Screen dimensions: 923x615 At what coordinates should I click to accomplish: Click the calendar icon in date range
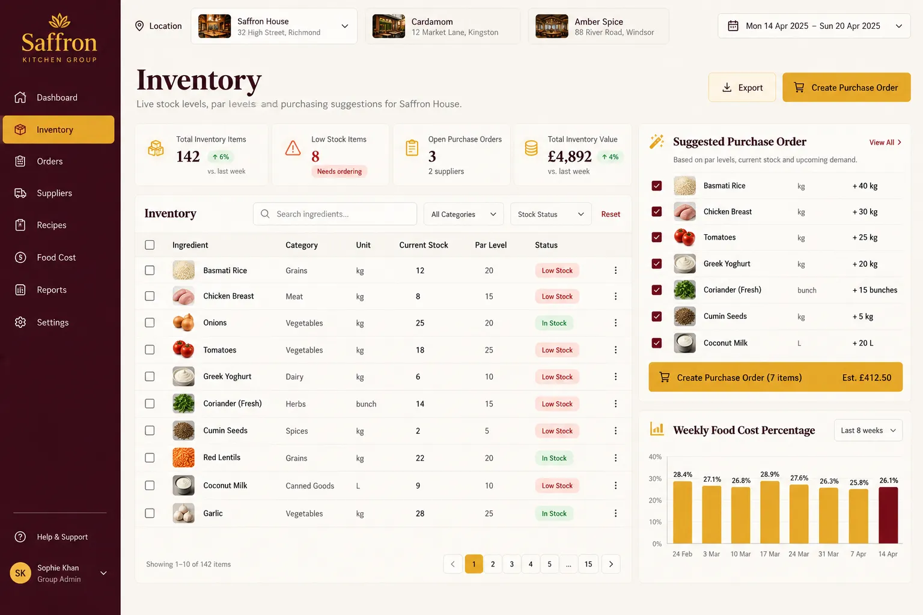pos(733,26)
